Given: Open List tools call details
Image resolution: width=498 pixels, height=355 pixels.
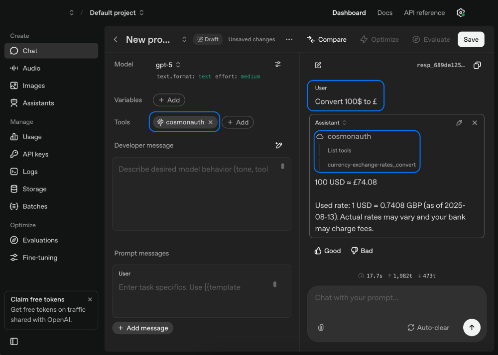Looking at the screenshot, I should (x=340, y=151).
